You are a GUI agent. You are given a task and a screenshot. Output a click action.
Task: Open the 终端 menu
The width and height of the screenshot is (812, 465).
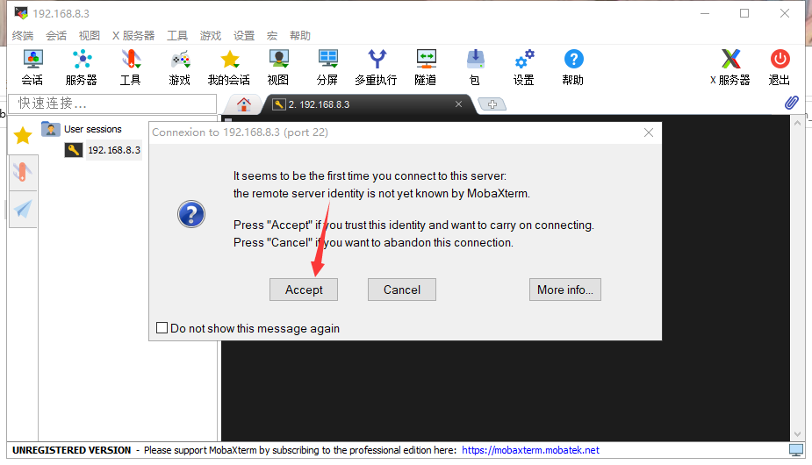point(23,36)
